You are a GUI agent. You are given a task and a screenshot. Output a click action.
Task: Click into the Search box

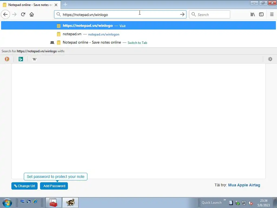(x=210, y=15)
